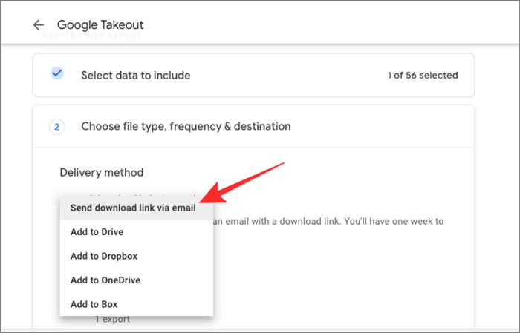Click the 1 of 56 selected text
The width and height of the screenshot is (520, 333).
click(x=423, y=76)
